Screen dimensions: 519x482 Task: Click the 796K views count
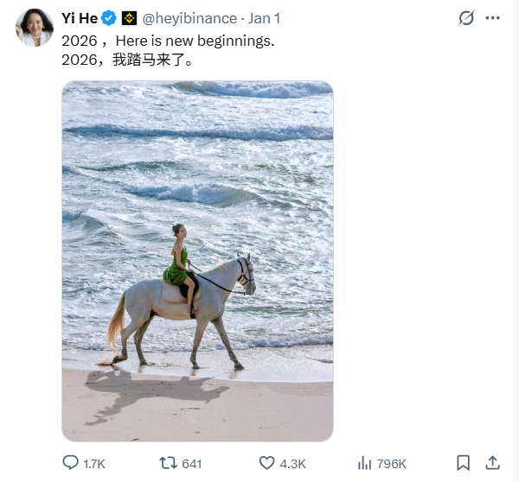point(393,463)
